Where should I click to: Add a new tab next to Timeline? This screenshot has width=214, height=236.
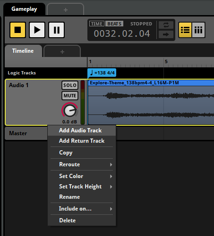point(62,52)
